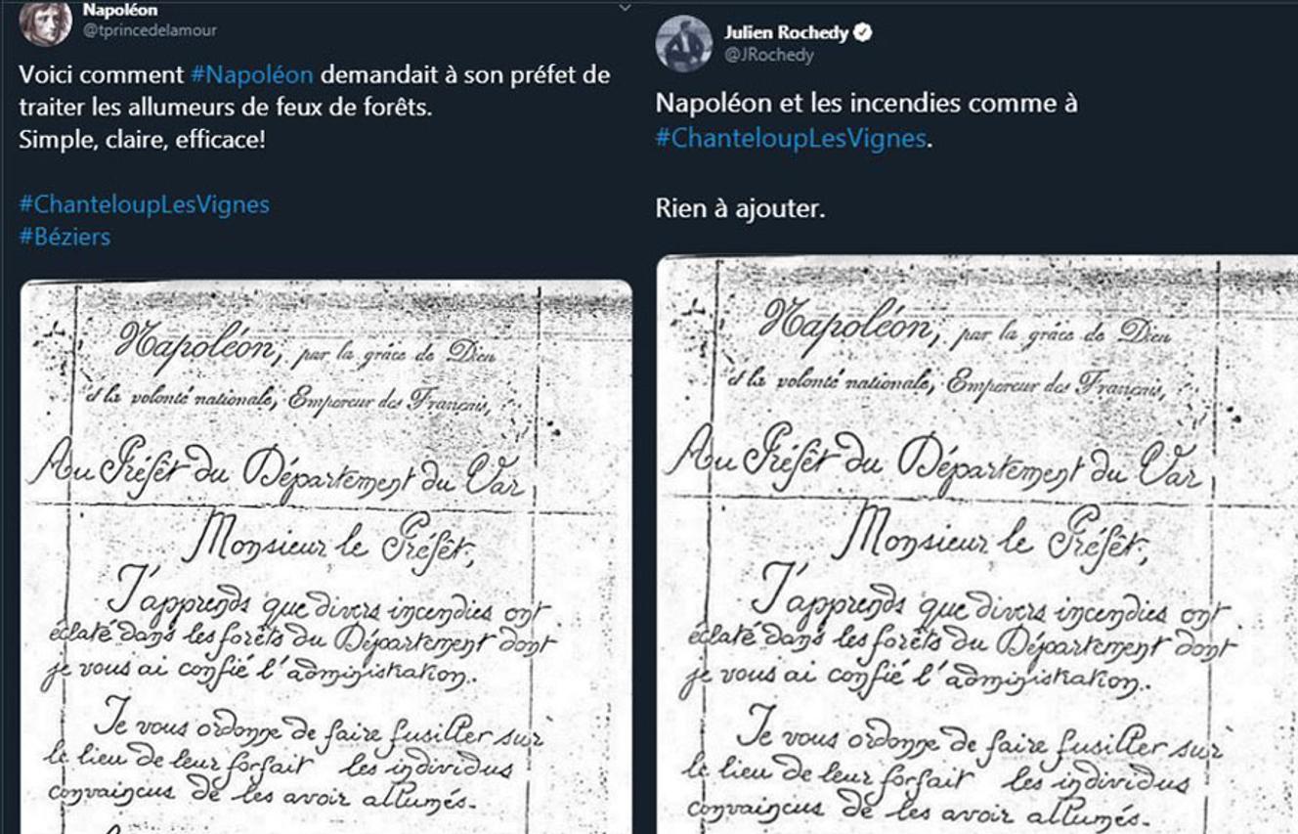1298x834 pixels.
Task: Enlarge the letter image in the Napoléon account's tweet
Action: coord(326,556)
